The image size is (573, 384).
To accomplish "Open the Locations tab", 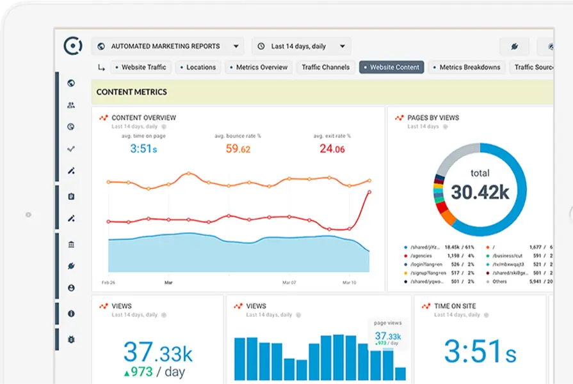I will 198,68.
